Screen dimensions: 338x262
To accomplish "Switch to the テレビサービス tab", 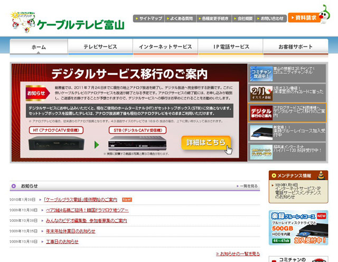I will point(100,46).
